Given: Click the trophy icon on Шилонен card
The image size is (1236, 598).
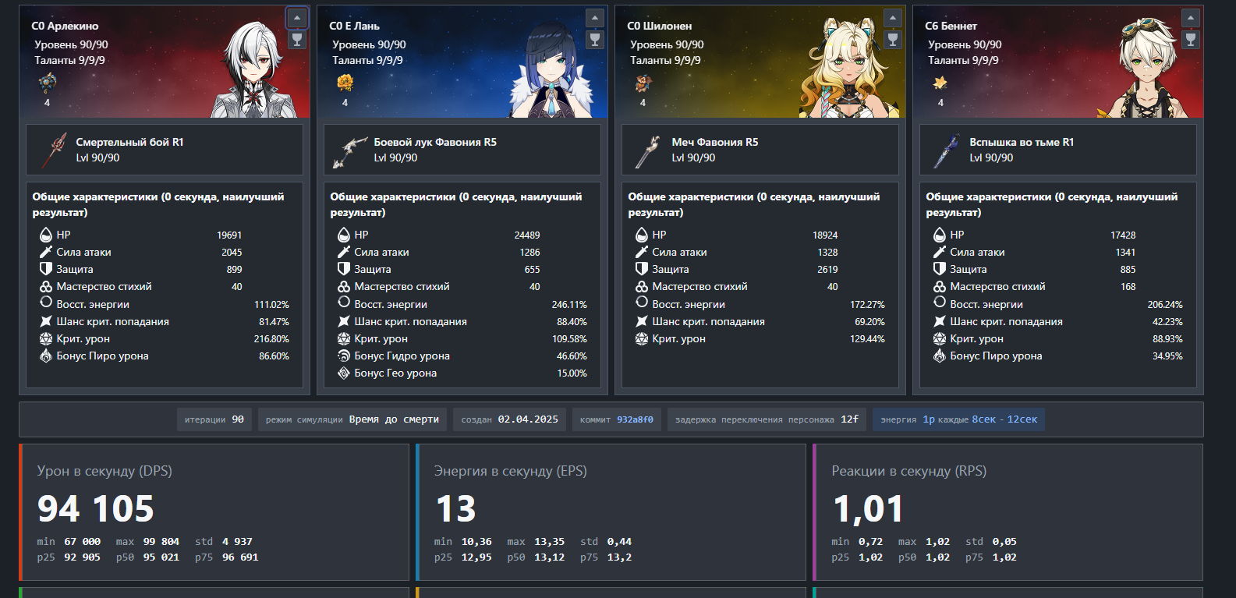Looking at the screenshot, I should [893, 39].
